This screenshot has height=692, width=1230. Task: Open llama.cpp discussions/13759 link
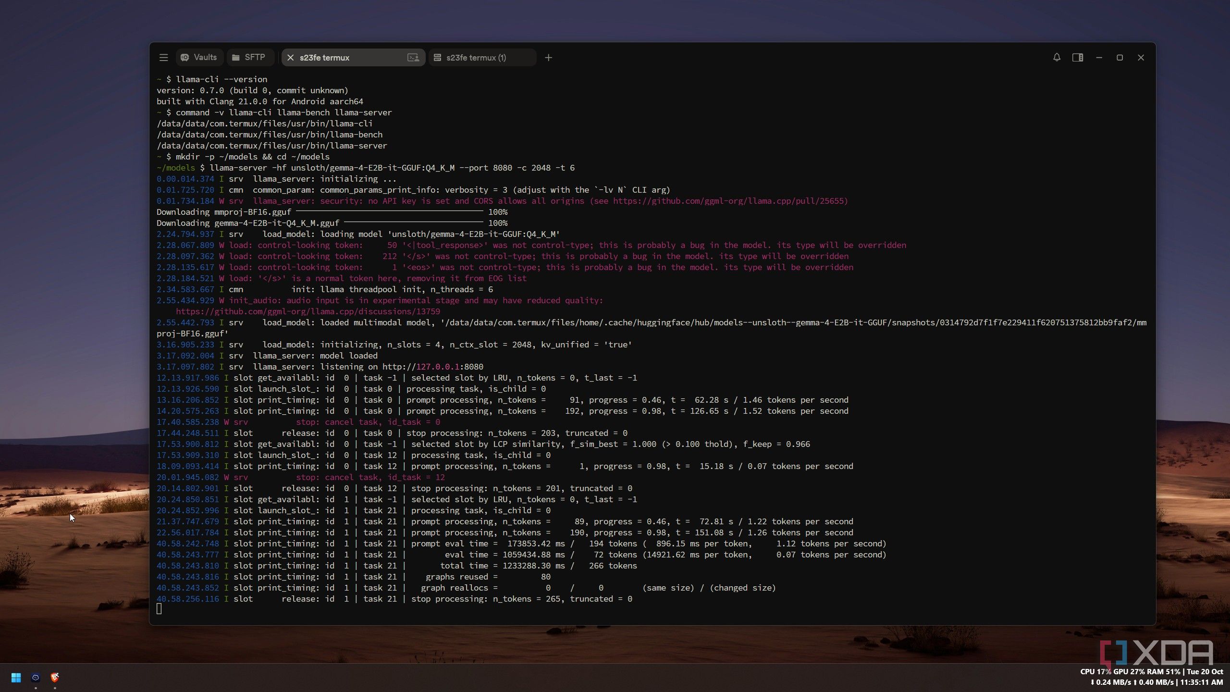click(308, 311)
